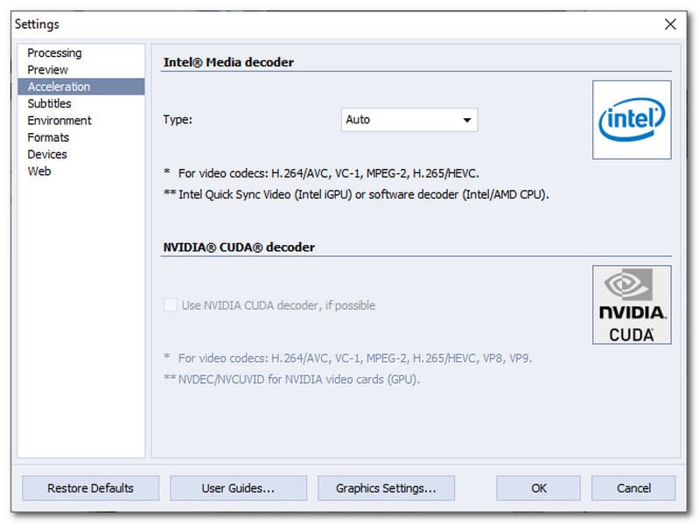Open User Guides...
Screen dimensions: 699x524
pyautogui.click(x=238, y=488)
